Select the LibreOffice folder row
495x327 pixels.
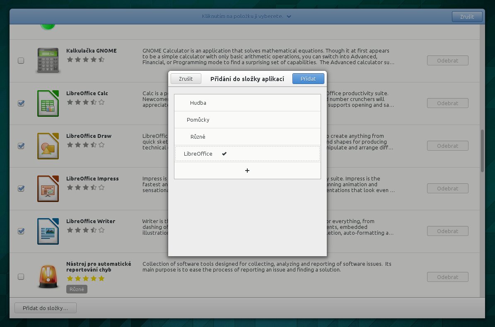click(247, 154)
